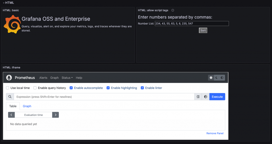Viewport: 272px width, 144px height.
Task: Click the No data queried yet text
Action: 24,124
